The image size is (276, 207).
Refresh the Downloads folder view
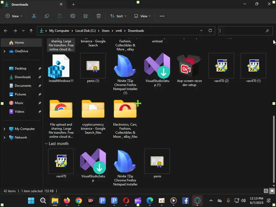tap(210, 30)
